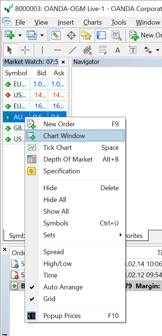Viewport: 162px width, 336px height.
Task: Open the Insert menu
Action: (65, 22)
